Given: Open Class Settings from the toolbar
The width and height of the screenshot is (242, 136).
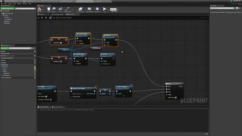Looking at the screenshot, I should coord(80,9).
